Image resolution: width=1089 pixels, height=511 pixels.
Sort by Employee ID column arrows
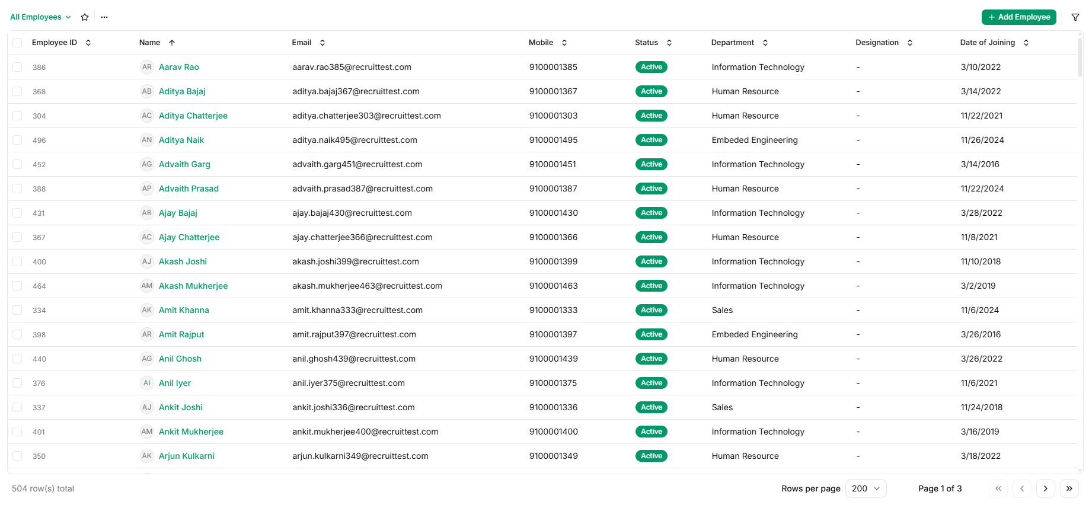[88, 43]
